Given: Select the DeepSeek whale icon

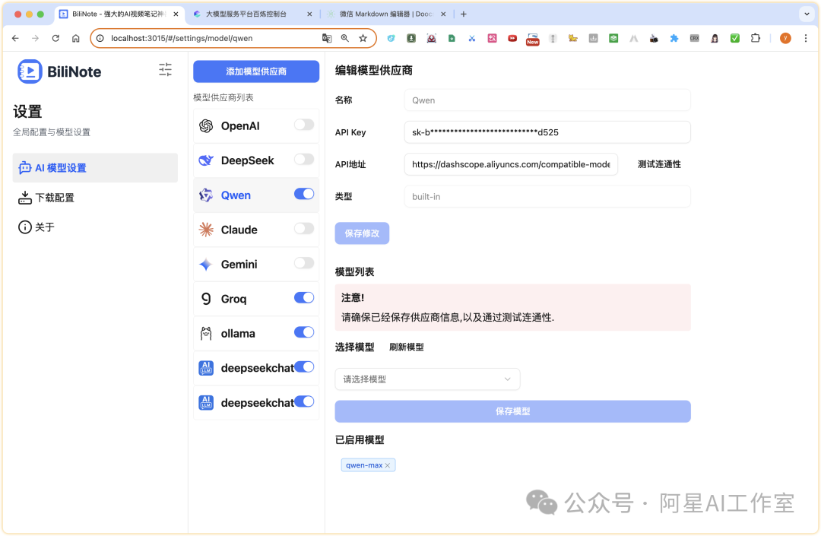Looking at the screenshot, I should point(206,160).
